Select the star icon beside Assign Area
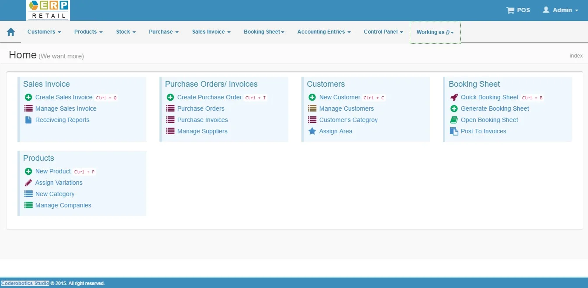The height and width of the screenshot is (288, 588). (312, 131)
